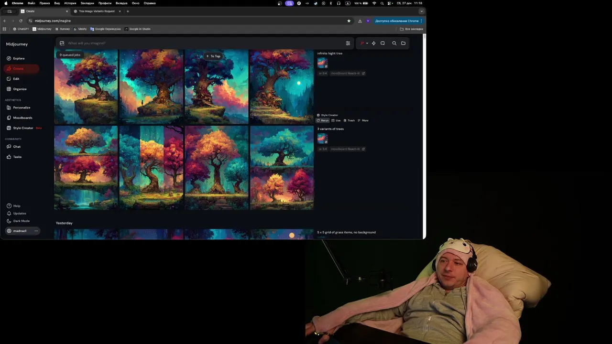Open bottom-row image with split-panel trees

point(151,168)
